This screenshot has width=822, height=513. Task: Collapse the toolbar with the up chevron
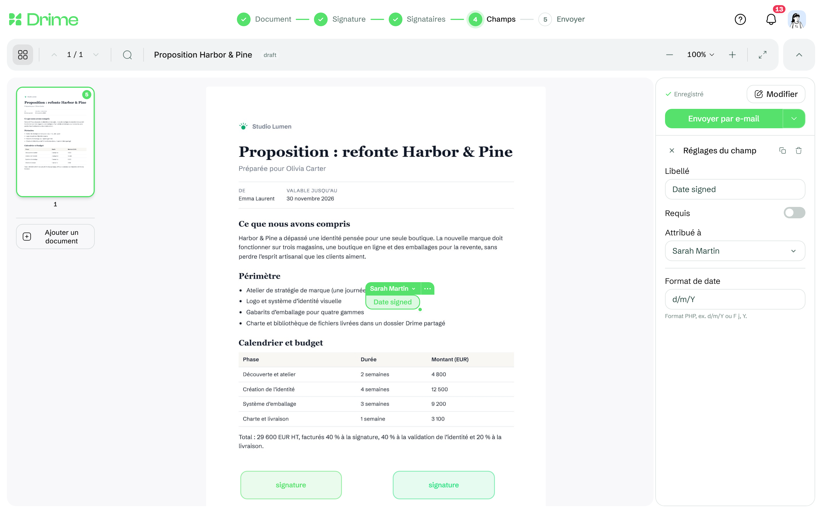pos(799,55)
